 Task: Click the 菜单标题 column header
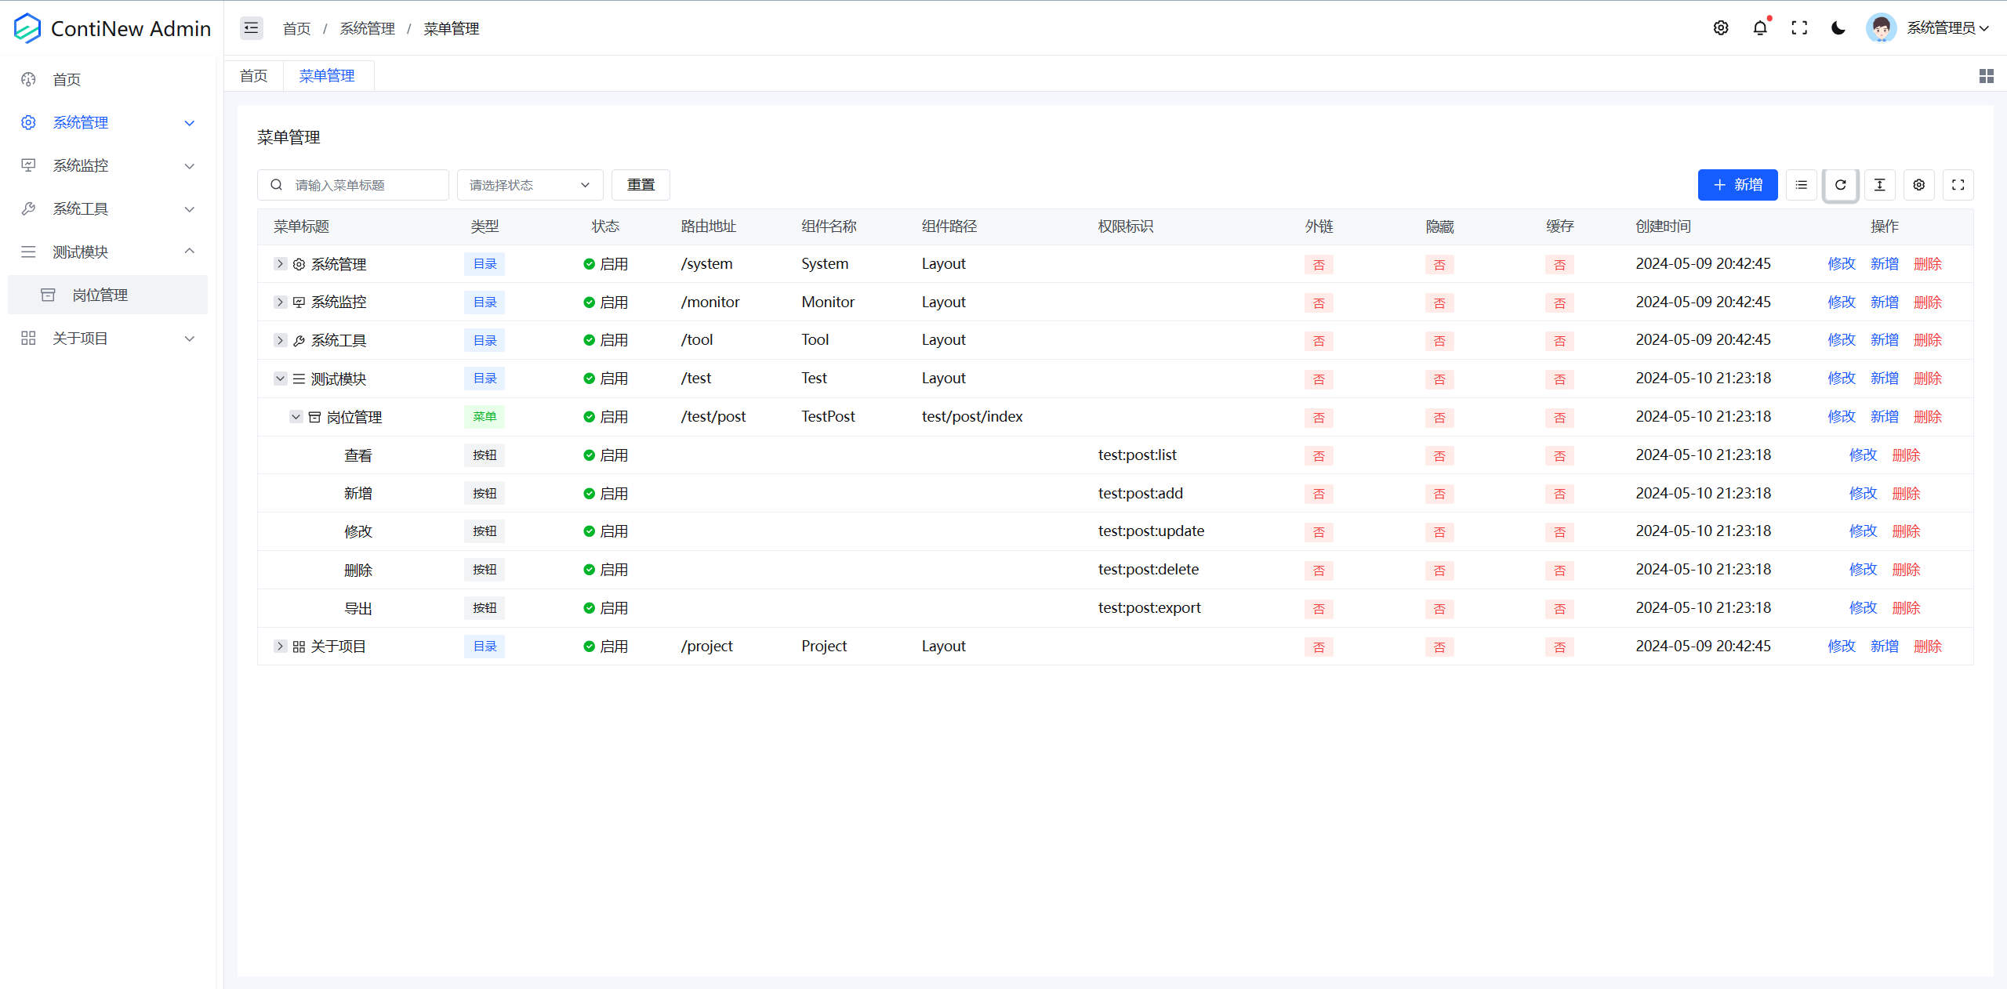click(301, 226)
